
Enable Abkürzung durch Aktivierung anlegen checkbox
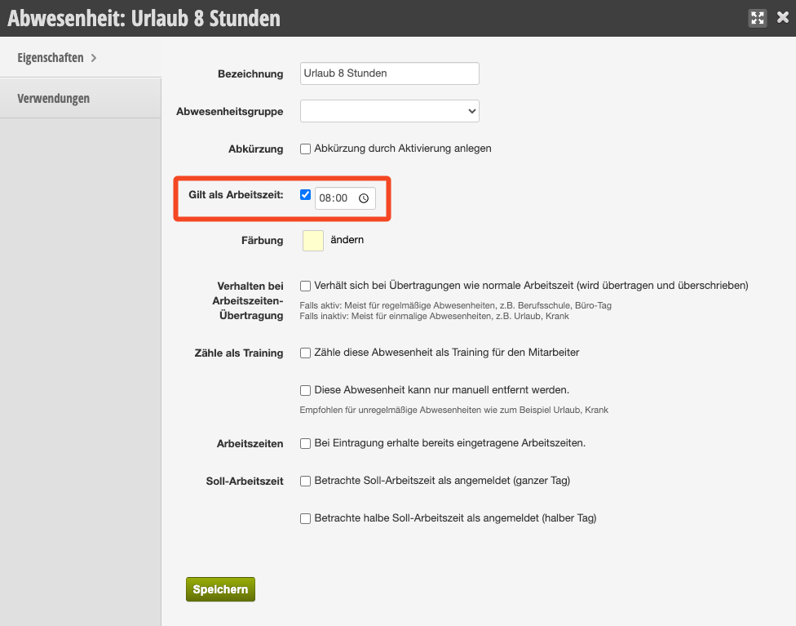pos(305,149)
